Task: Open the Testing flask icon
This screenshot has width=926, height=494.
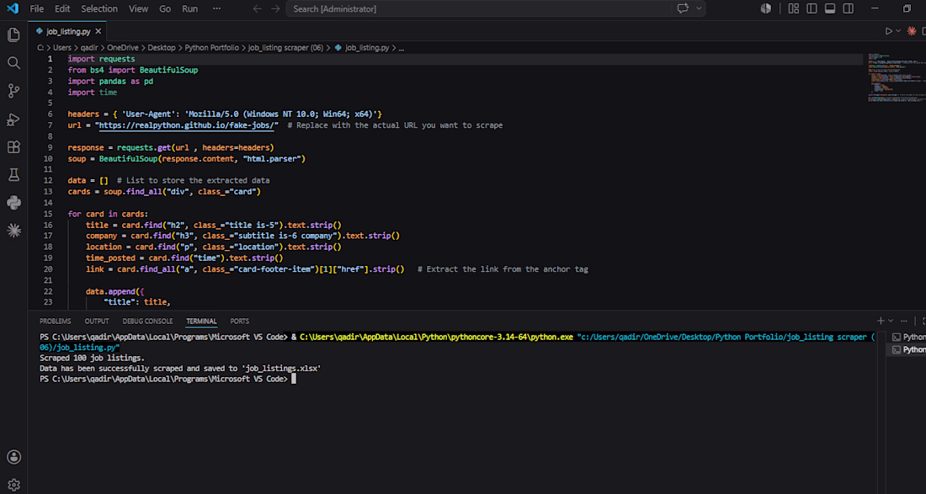Action: tap(13, 175)
